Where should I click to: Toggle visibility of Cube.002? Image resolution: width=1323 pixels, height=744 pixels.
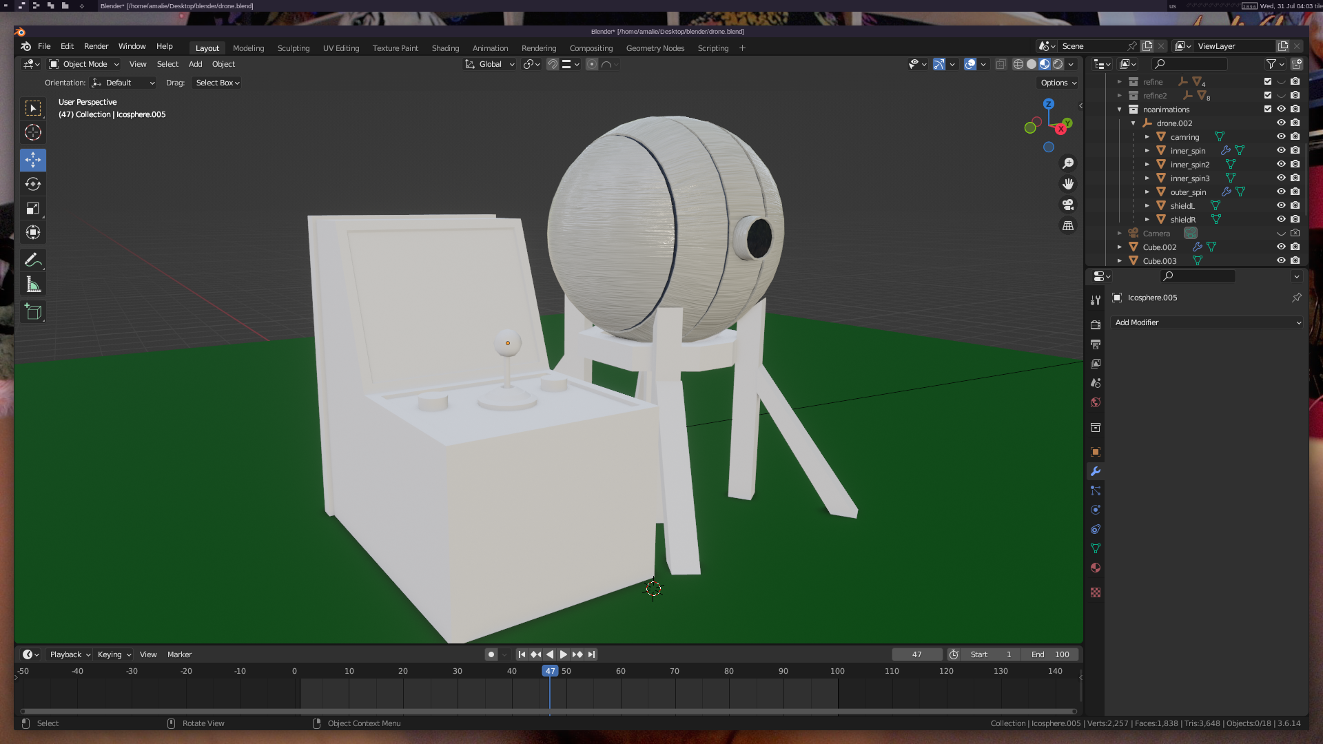coord(1281,247)
